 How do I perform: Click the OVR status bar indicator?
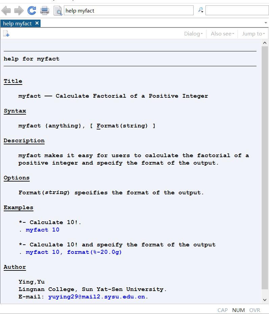[x=254, y=310]
